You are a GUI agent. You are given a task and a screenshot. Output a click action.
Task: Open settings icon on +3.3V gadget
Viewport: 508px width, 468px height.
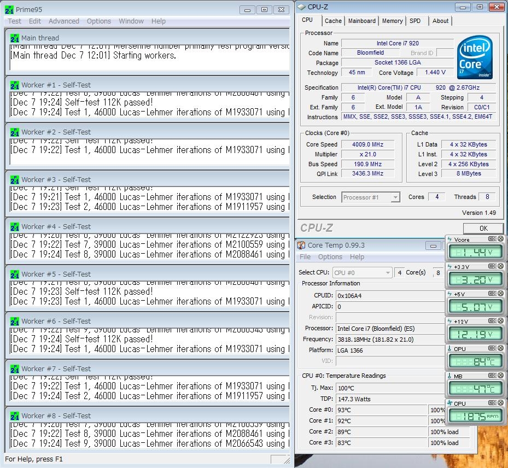[x=493, y=267]
